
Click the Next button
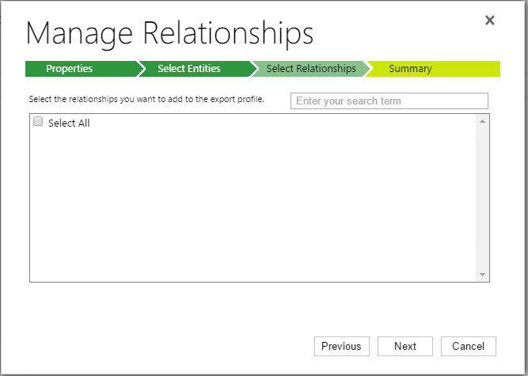coord(405,346)
